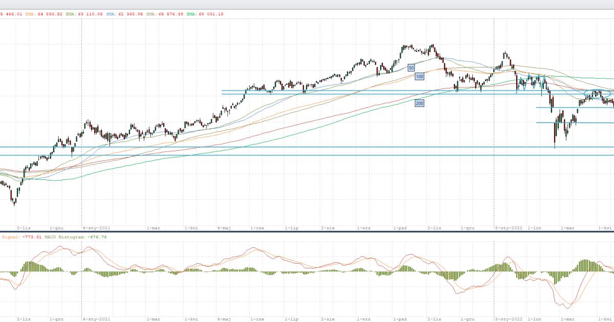This screenshot has width=614, height=322.
Task: Click the 200 moving average label box
Action: coord(420,103)
